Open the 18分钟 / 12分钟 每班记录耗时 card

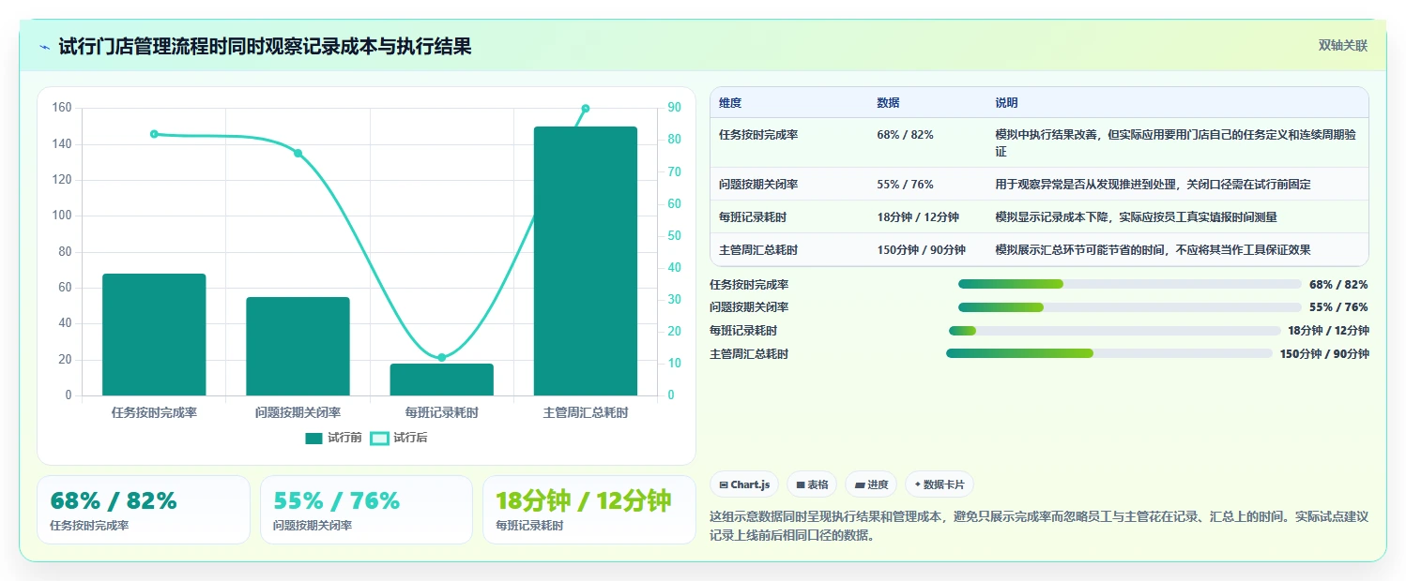coord(589,510)
